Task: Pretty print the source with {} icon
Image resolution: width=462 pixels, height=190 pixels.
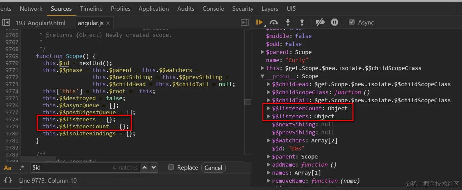Action: pos(8,180)
